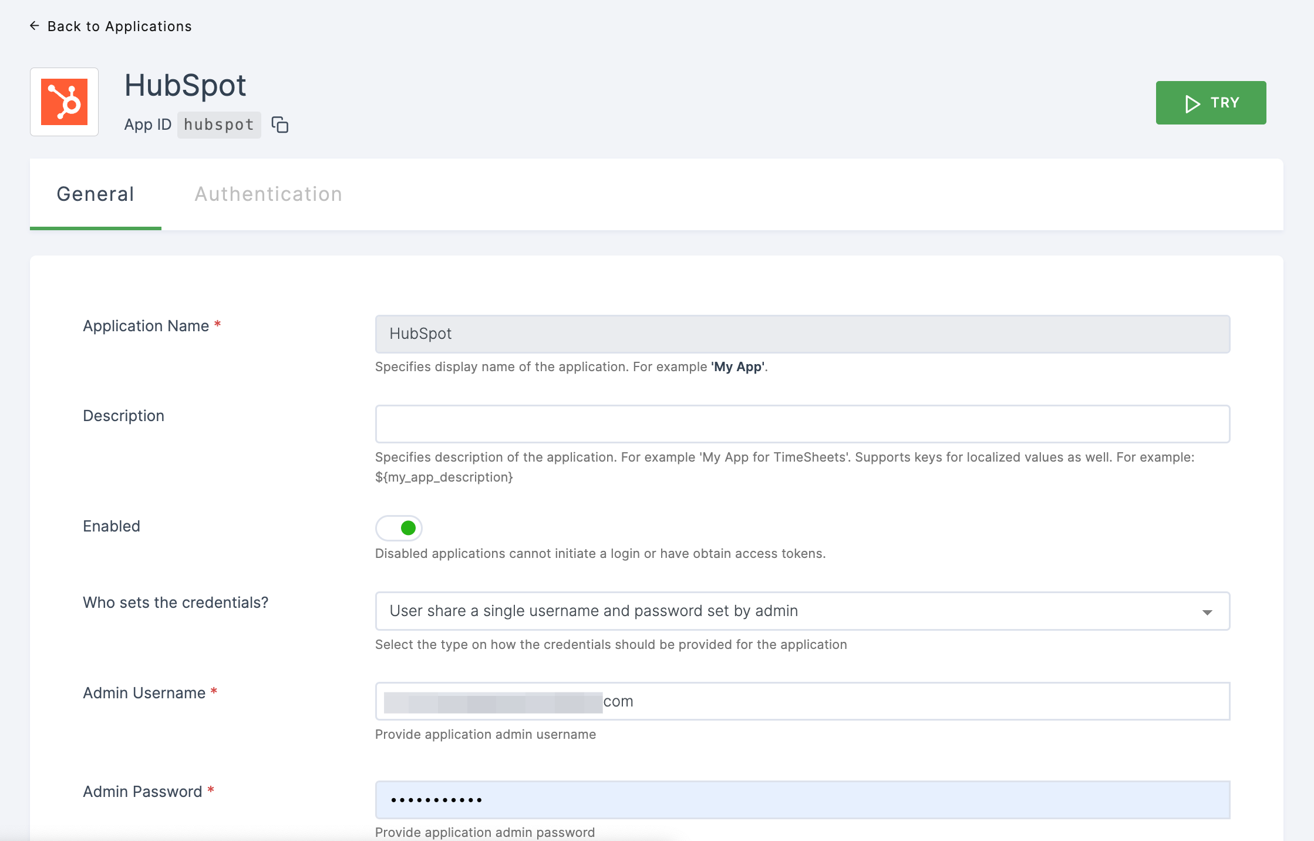Switch to the General tab
Screen dimensions: 1314x841
pos(96,194)
